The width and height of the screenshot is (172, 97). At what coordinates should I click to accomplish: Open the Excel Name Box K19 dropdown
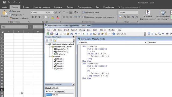coord(27,27)
